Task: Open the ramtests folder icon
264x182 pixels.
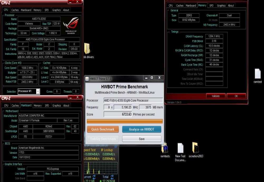Action: 164,148
